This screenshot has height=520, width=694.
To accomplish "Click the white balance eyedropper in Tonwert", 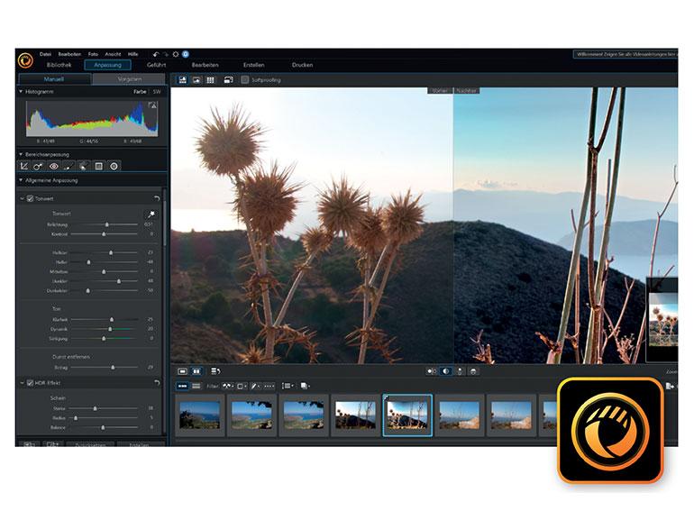I will tap(151, 214).
